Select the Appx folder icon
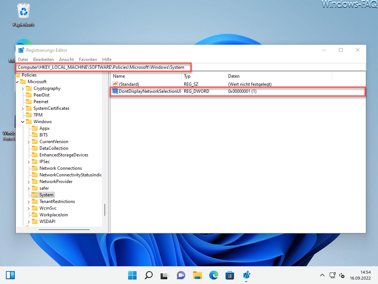 [x=35, y=128]
